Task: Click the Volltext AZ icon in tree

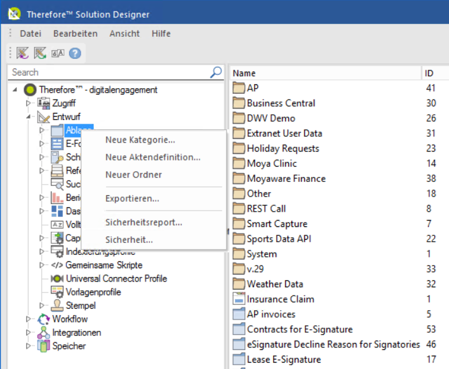Action: [57, 224]
